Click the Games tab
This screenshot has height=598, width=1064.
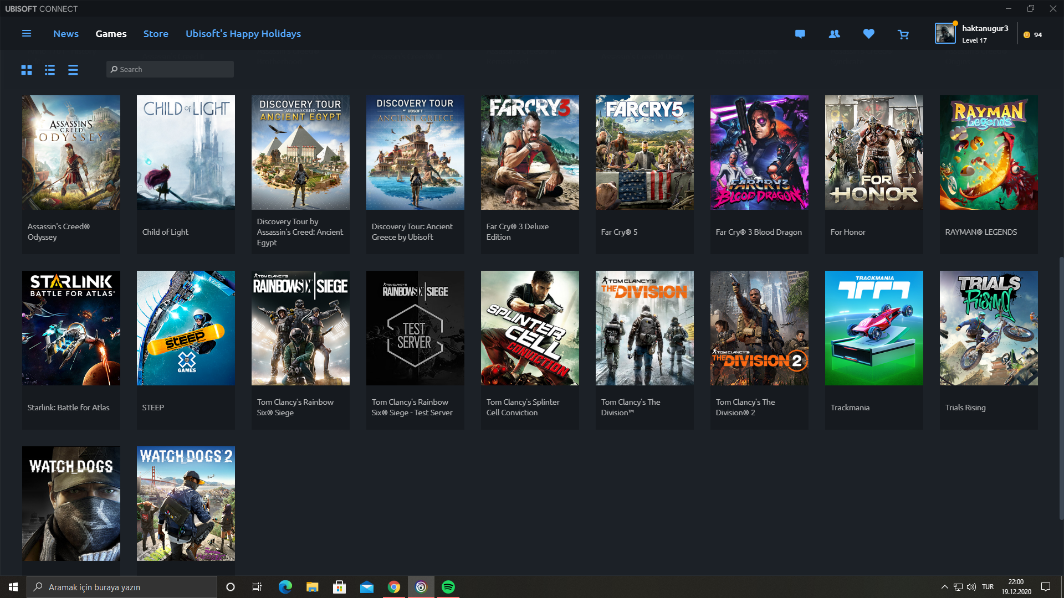[x=111, y=34]
